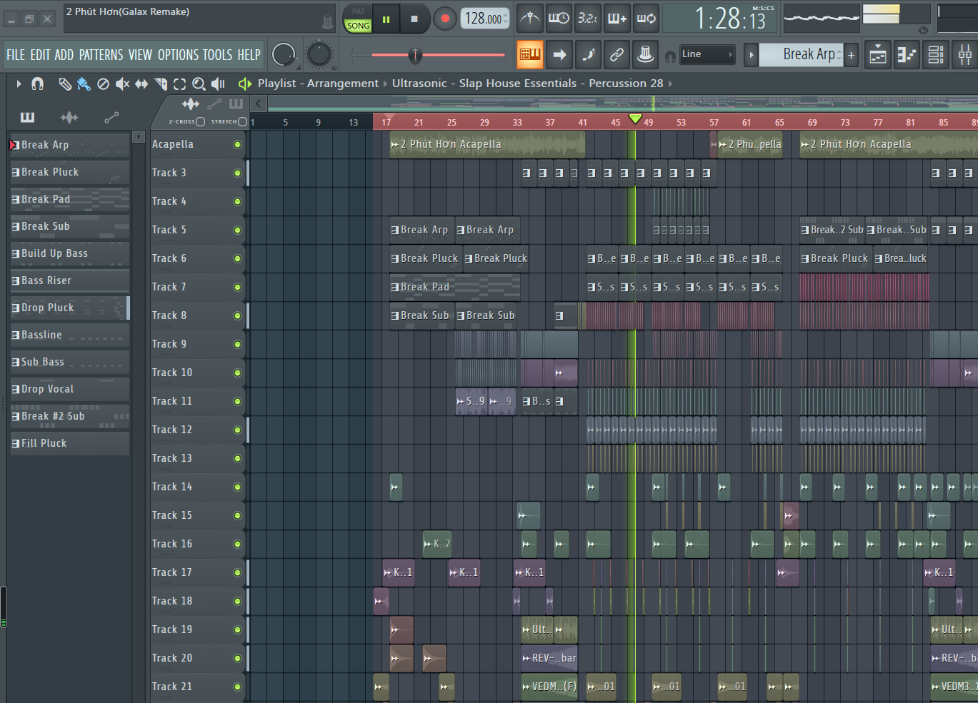The height and width of the screenshot is (703, 978).
Task: Mute the Acapella track
Action: click(x=237, y=144)
